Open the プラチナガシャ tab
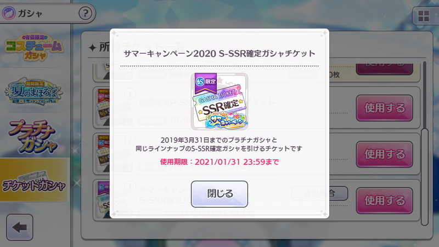 (x=33, y=136)
